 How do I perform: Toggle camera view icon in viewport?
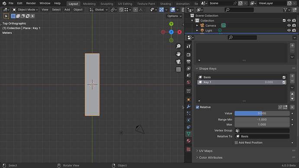[178, 62]
